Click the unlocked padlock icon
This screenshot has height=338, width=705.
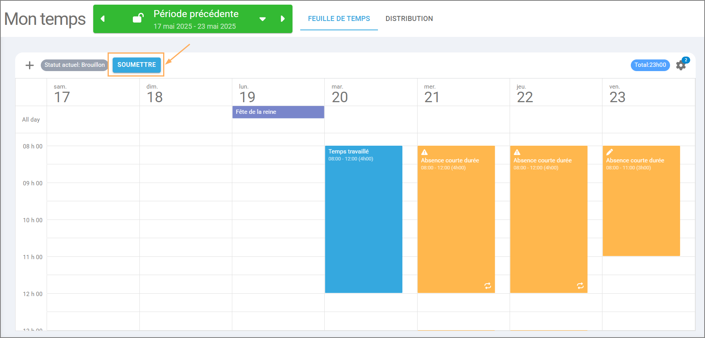click(138, 18)
